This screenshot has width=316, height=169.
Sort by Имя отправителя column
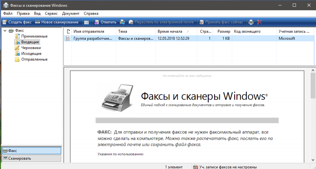coord(94,32)
